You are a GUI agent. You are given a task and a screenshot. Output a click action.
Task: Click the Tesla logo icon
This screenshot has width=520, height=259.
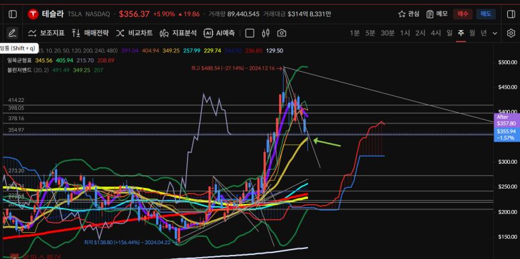(33, 14)
